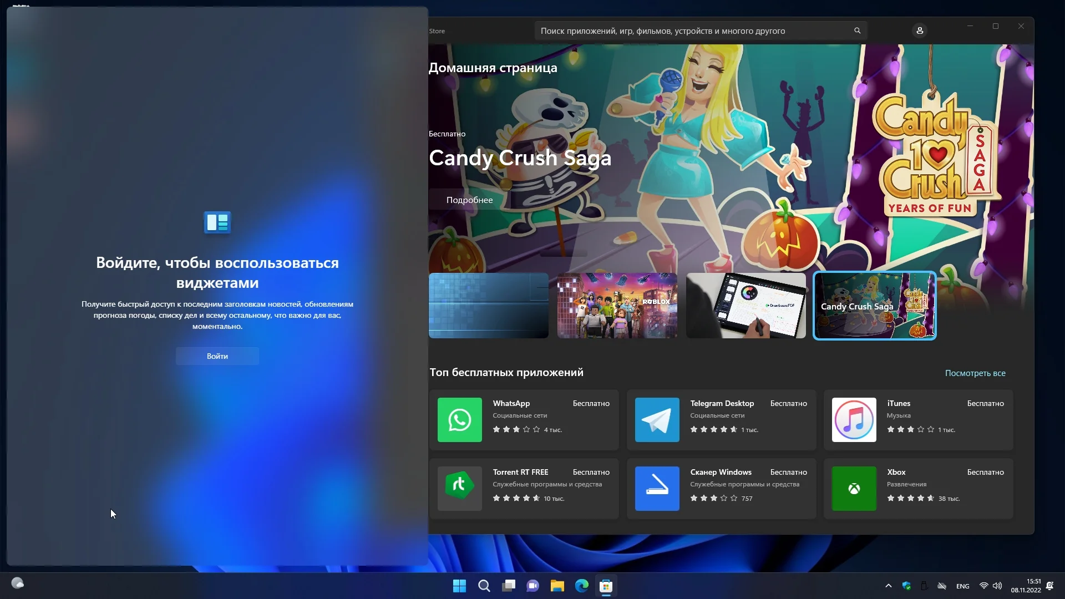Open the Torrent RT FREE app icon
This screenshot has height=599, width=1065.
459,488
